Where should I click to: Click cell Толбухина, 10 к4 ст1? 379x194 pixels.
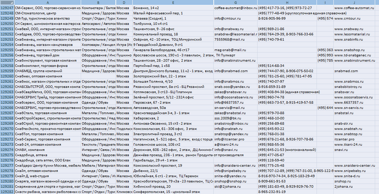pos(173,24)
